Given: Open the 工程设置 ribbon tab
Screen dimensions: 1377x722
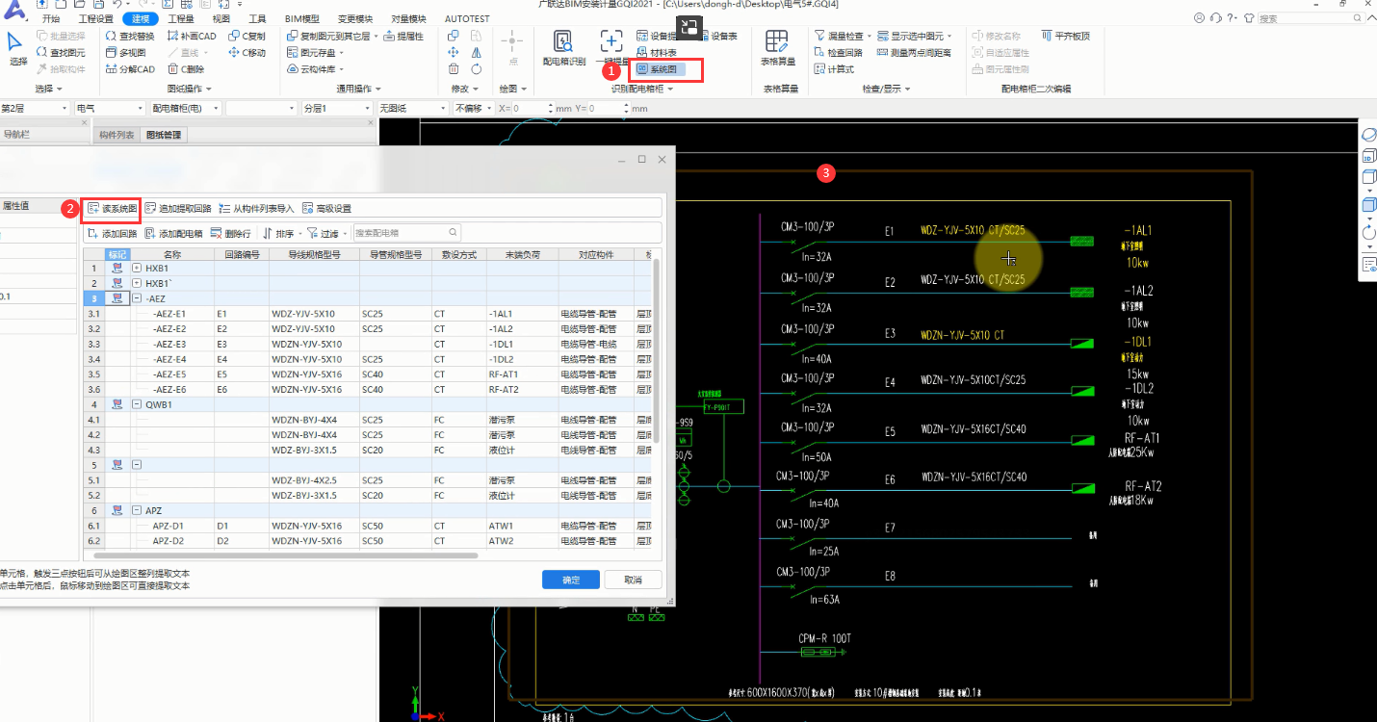Looking at the screenshot, I should point(94,18).
